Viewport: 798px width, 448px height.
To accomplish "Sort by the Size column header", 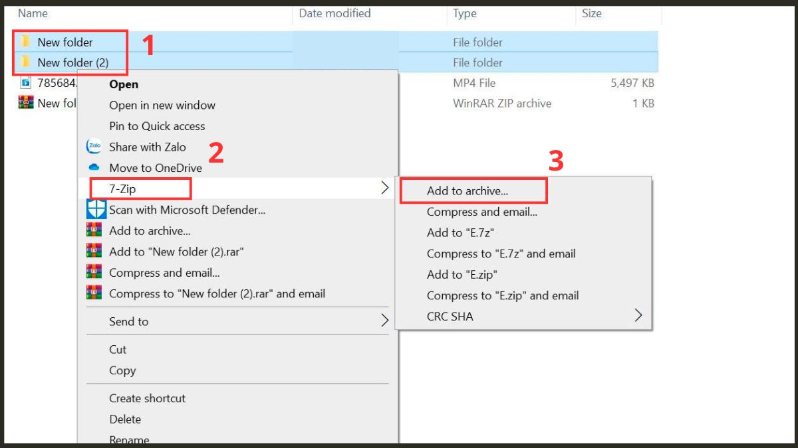I will coord(592,13).
